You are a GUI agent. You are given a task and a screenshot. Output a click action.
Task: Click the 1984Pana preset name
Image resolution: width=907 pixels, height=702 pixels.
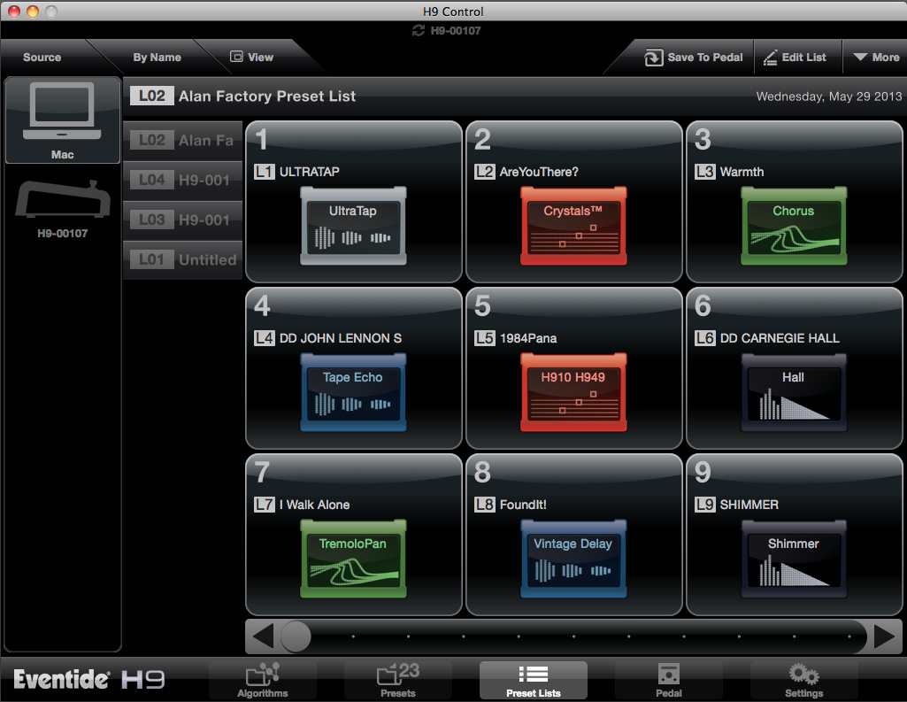coord(528,338)
